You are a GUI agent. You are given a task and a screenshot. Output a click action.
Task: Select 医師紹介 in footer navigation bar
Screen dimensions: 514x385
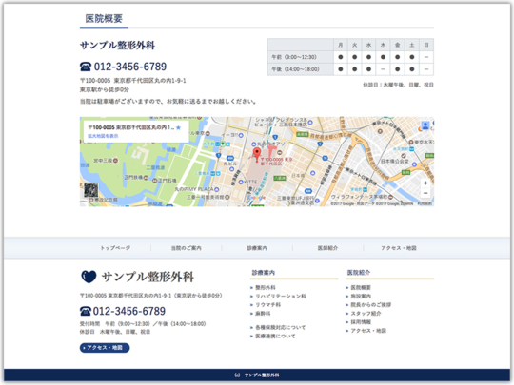pos(327,248)
